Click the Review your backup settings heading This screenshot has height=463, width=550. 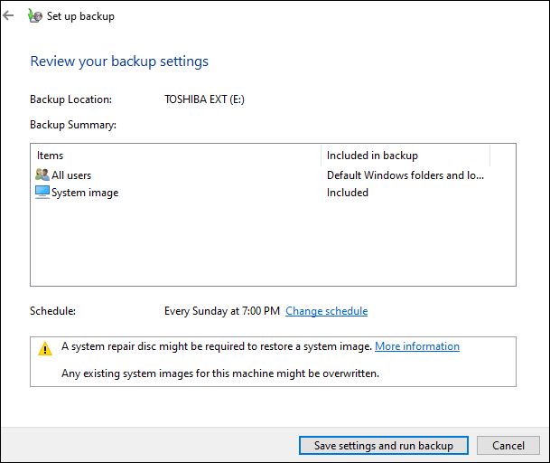tap(119, 61)
